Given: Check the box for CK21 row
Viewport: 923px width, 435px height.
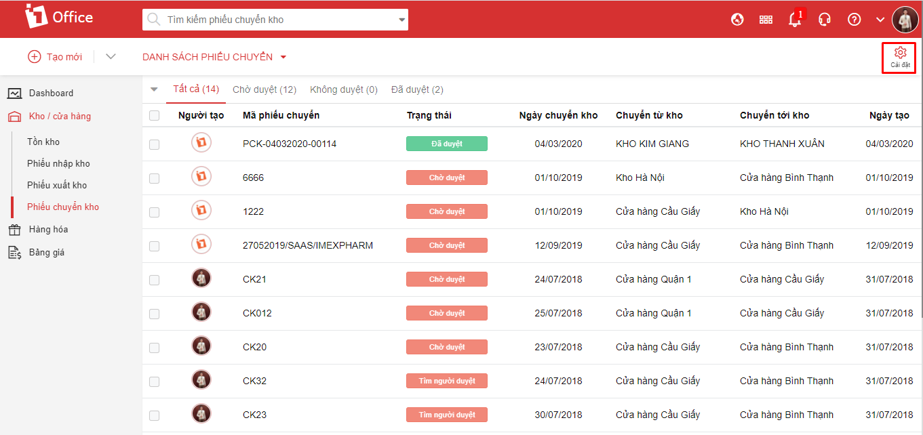Looking at the screenshot, I should pos(154,280).
